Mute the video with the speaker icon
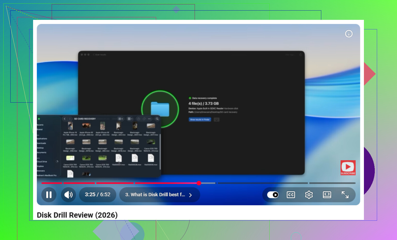The height and width of the screenshot is (240, 397). (68, 195)
